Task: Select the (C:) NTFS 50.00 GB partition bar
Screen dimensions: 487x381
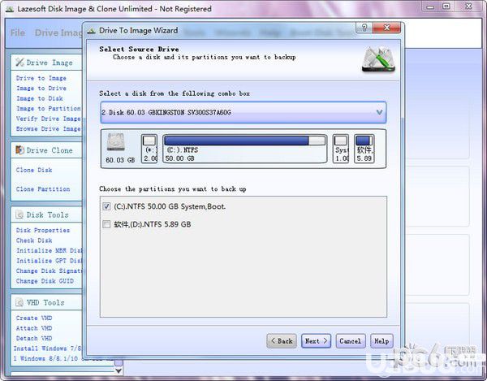Action: (245, 149)
